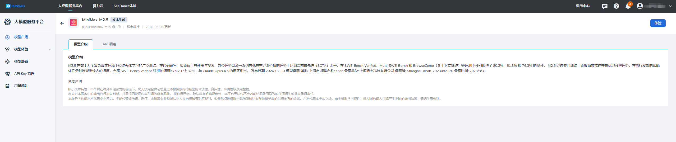
Task: Select 用量统计 label in sidebar
Action: point(21,86)
